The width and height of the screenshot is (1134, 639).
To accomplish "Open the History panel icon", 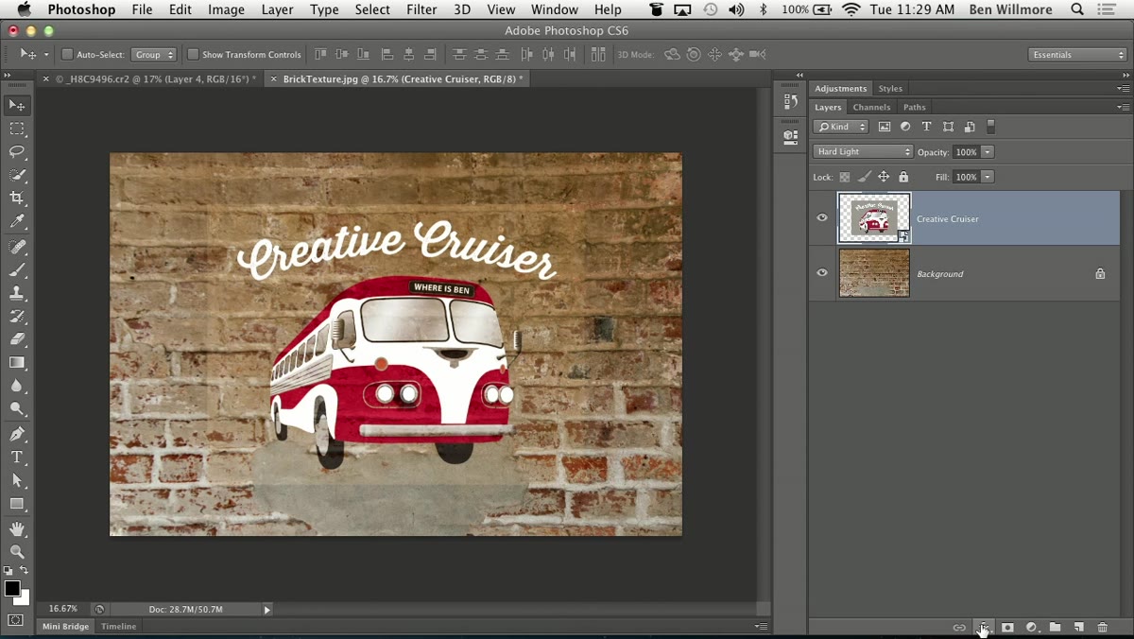I will 791,102.
